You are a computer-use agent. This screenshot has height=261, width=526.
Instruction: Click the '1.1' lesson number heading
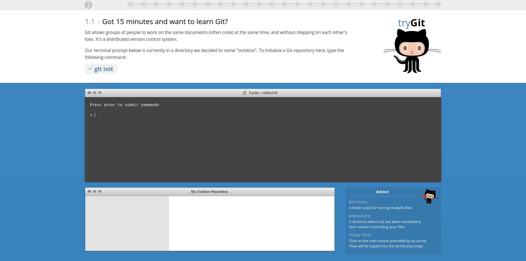point(90,22)
